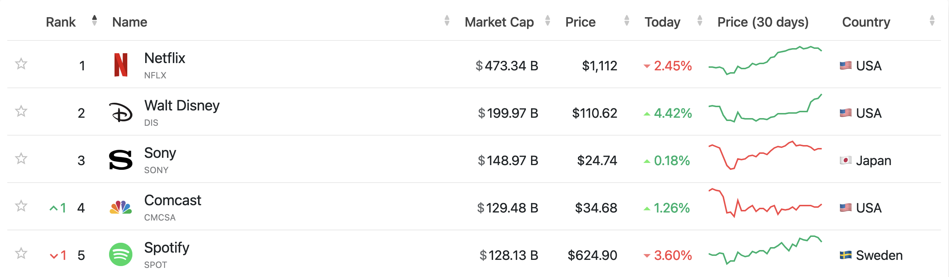Click the Sony logo icon
Image resolution: width=949 pixels, height=277 pixels.
point(121,160)
